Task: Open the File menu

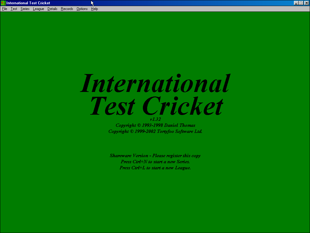Action: coord(5,9)
